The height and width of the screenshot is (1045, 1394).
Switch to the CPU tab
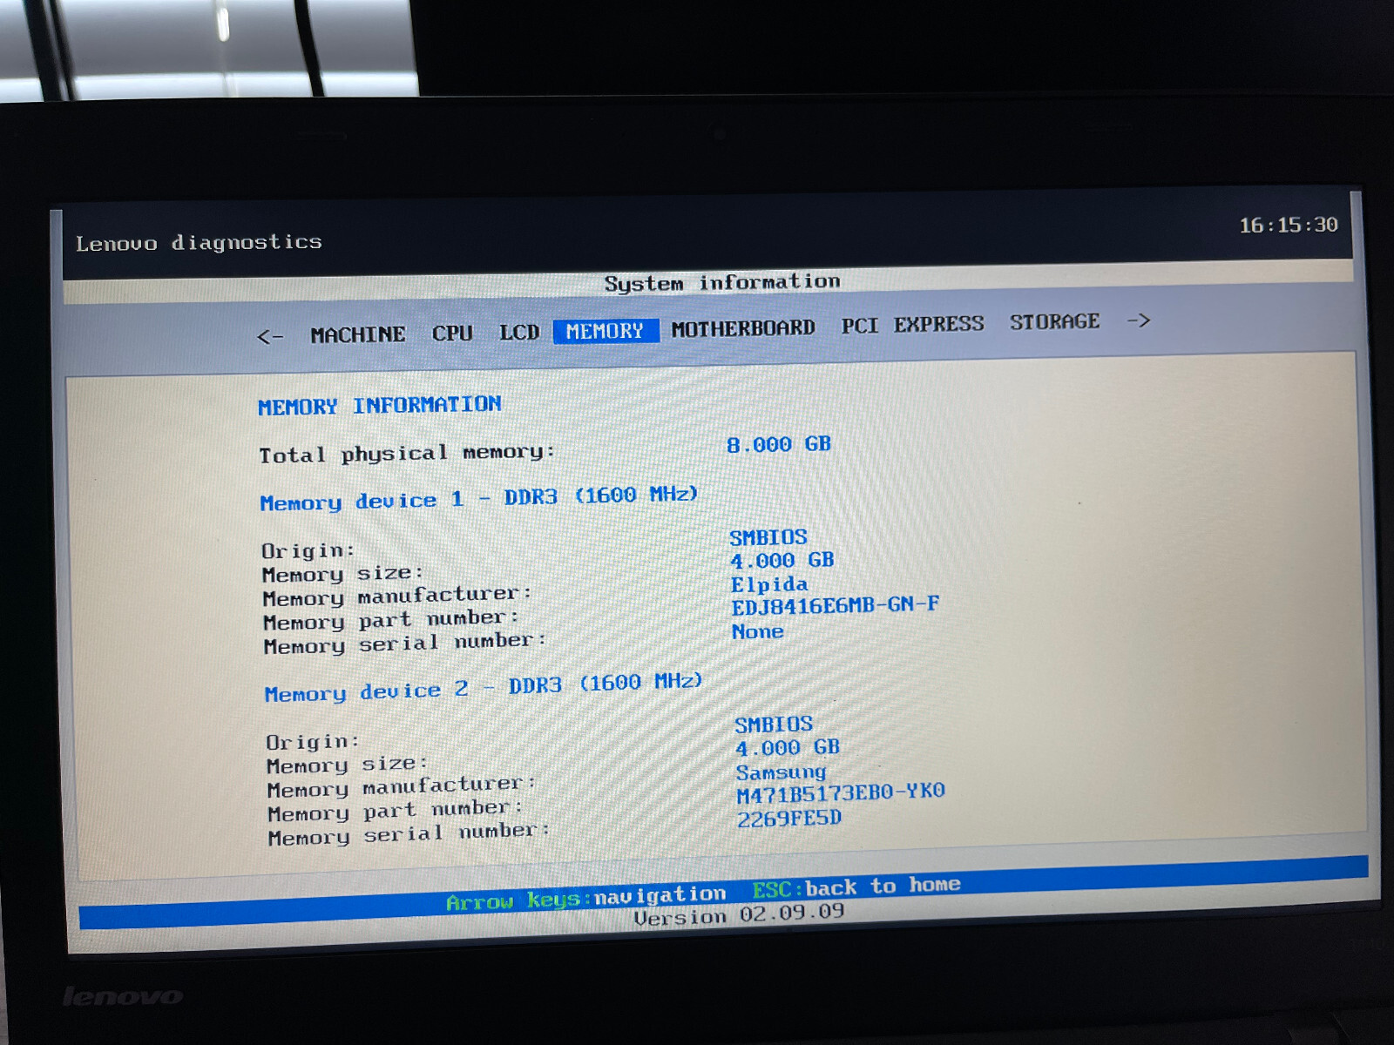452,333
